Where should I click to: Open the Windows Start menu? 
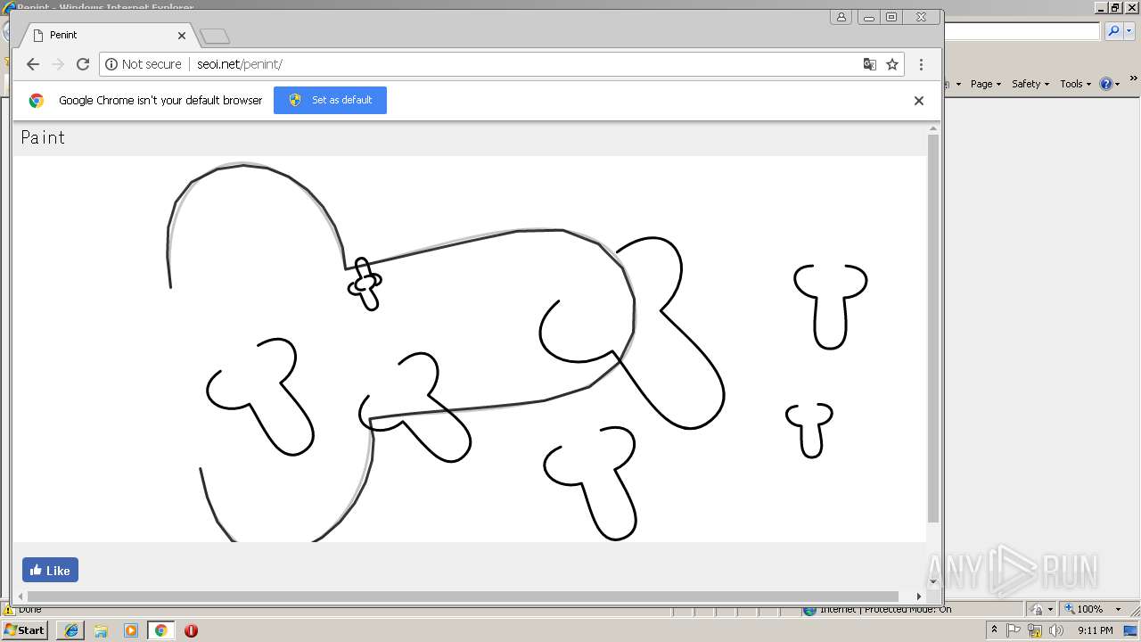pos(25,630)
